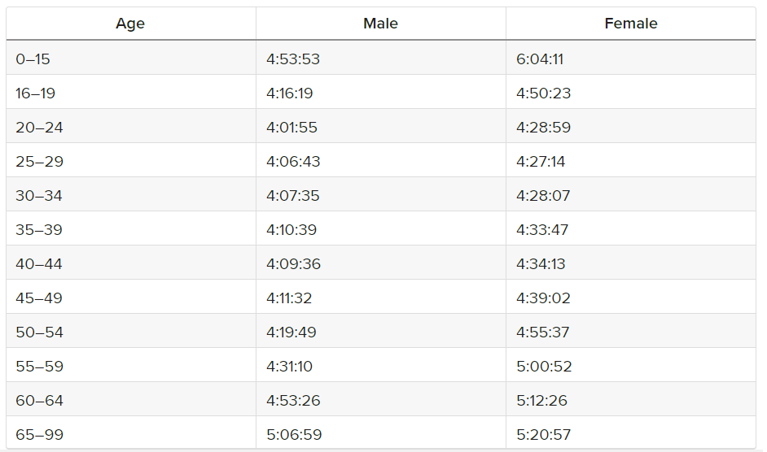Viewport: 767px width, 452px height.
Task: Select female time 6:04:11
Action: coord(540,59)
